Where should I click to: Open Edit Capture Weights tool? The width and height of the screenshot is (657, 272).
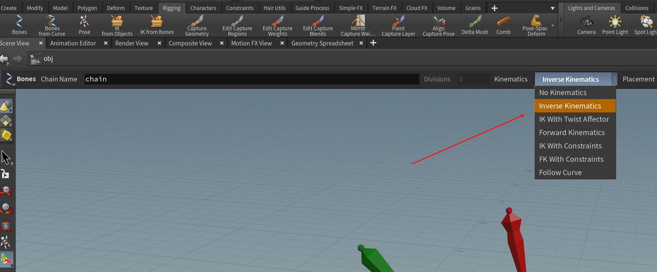coord(278,25)
